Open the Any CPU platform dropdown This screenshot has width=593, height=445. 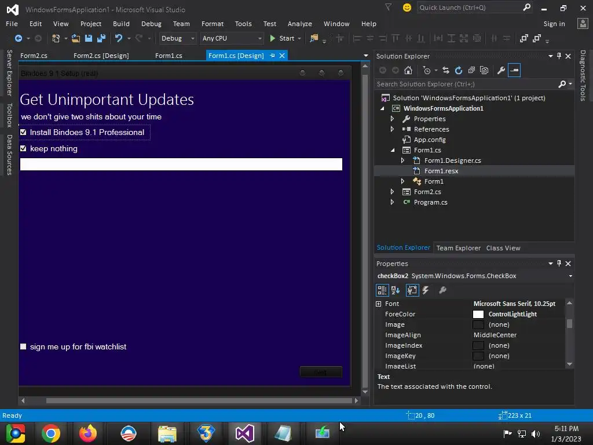pos(232,38)
